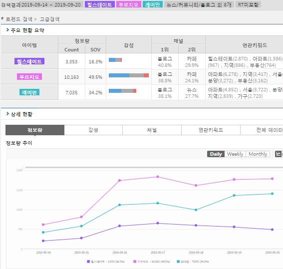Image resolution: width=283 pixels, height=269 pixels.
Task: Click the SOV value 49.5%
Action: [x=95, y=77]
